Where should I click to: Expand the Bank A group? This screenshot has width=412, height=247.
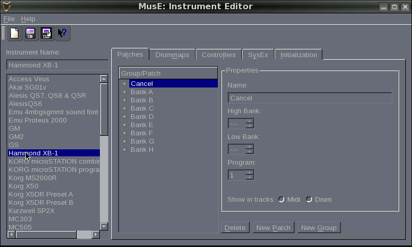[124, 92]
